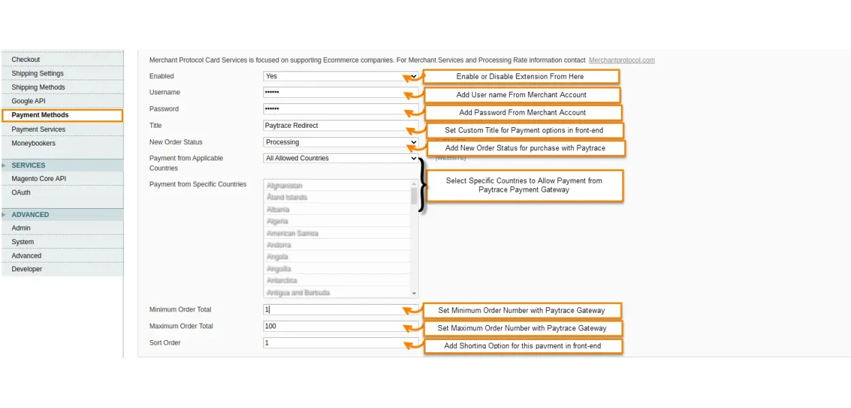The width and height of the screenshot is (851, 408).
Task: Open Payment from Applicable Countries dropdown
Action: [339, 158]
